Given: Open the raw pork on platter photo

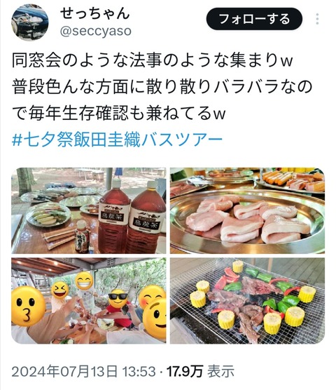Looking at the screenshot, I should (x=247, y=210).
